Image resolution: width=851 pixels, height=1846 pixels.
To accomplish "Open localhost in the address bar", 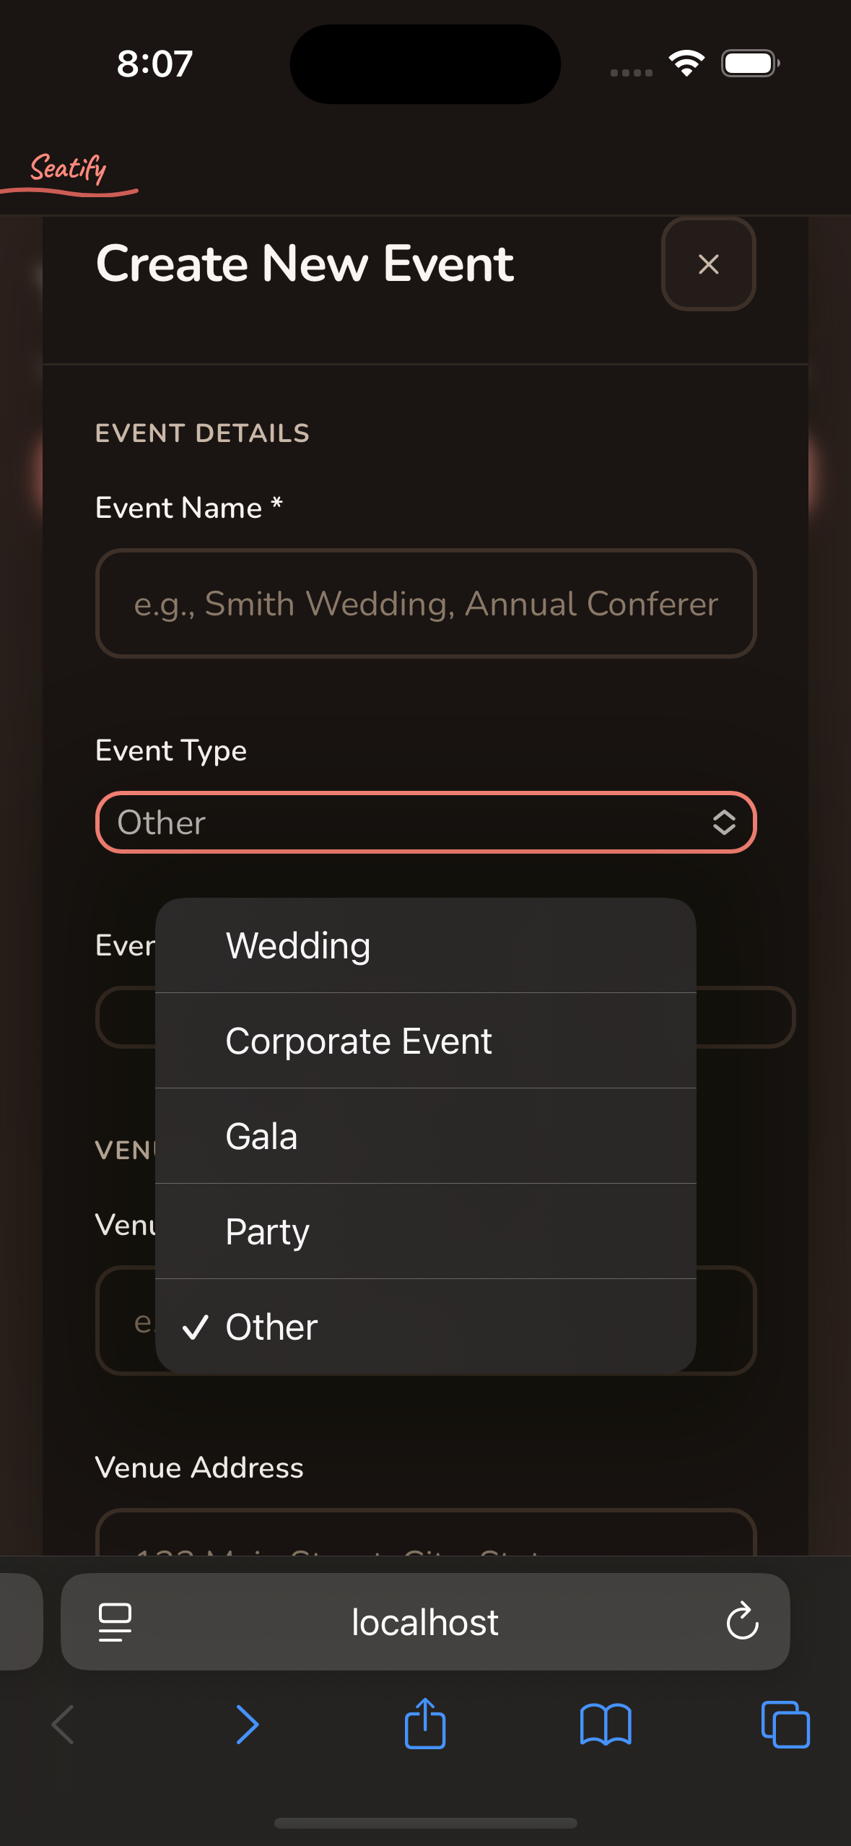I will [425, 1621].
